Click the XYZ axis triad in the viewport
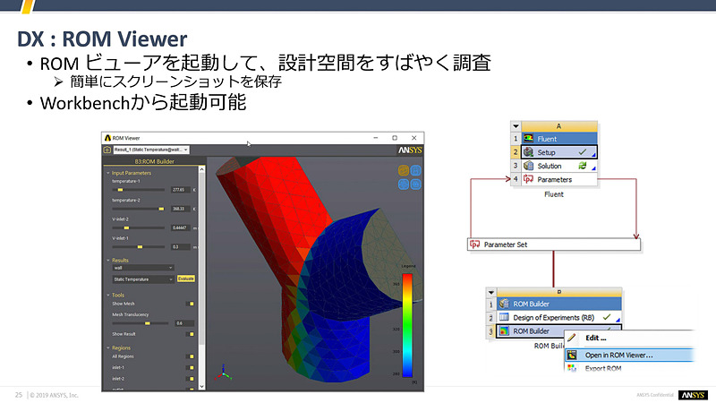This screenshot has width=716, height=403. 223,373
